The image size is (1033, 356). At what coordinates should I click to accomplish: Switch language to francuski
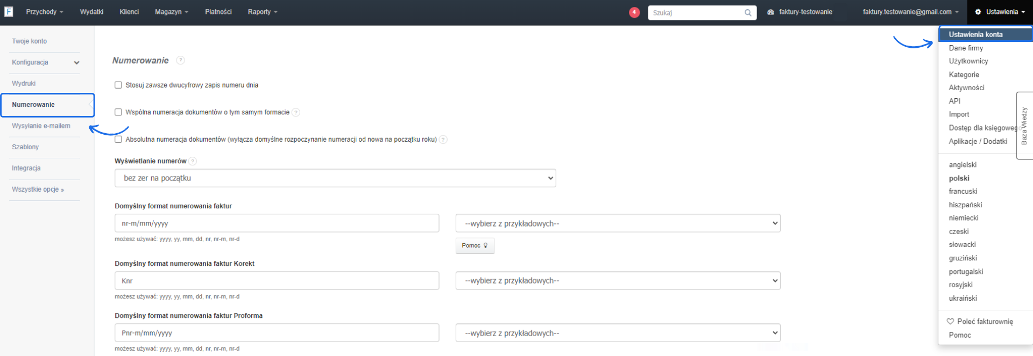coord(963,191)
